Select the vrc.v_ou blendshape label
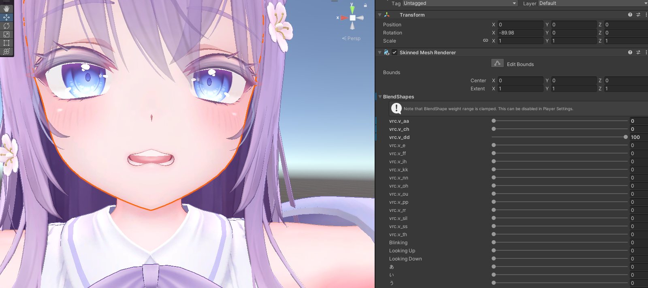The width and height of the screenshot is (648, 288). pyautogui.click(x=399, y=194)
